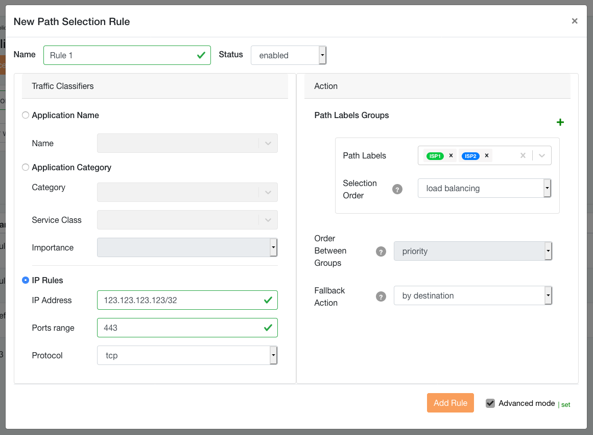593x435 pixels.
Task: Select the Application Category radio button
Action: click(x=26, y=168)
